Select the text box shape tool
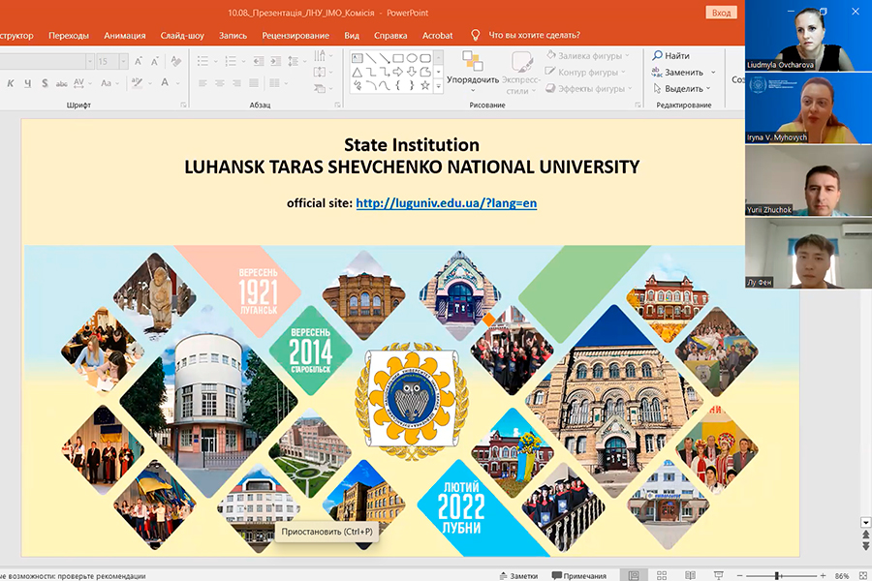The height and width of the screenshot is (581, 872). click(x=358, y=58)
